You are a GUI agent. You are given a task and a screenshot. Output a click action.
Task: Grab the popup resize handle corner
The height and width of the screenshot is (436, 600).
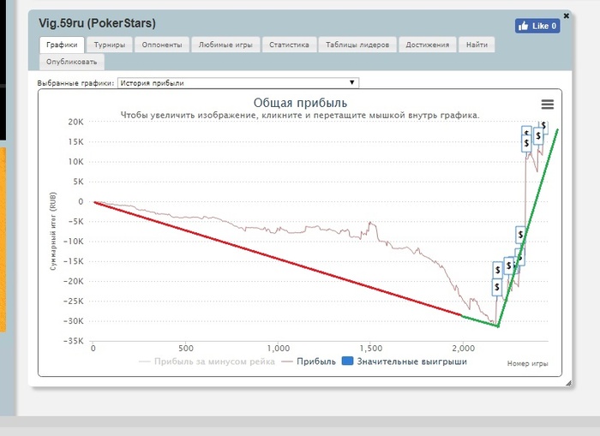[568, 383]
